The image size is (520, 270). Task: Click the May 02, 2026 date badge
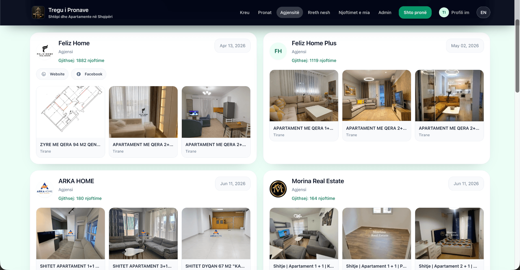click(x=465, y=46)
